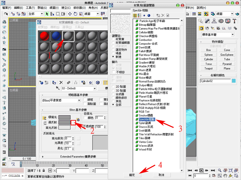Enable the 線框 wireframe checkbox
Viewport: 241px width, 180px height.
[x=85, y=100]
